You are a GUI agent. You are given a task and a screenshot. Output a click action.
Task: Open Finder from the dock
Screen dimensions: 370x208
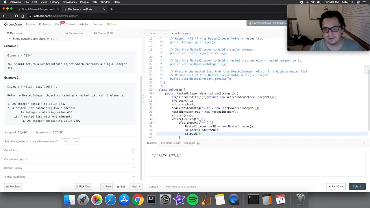click(69, 200)
